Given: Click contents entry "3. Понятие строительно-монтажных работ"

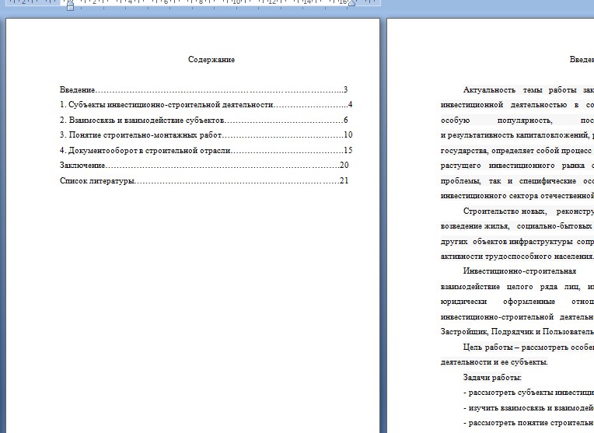Looking at the screenshot, I should tap(140, 135).
